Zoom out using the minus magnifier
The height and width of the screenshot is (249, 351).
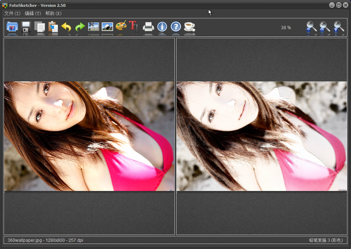(311, 27)
